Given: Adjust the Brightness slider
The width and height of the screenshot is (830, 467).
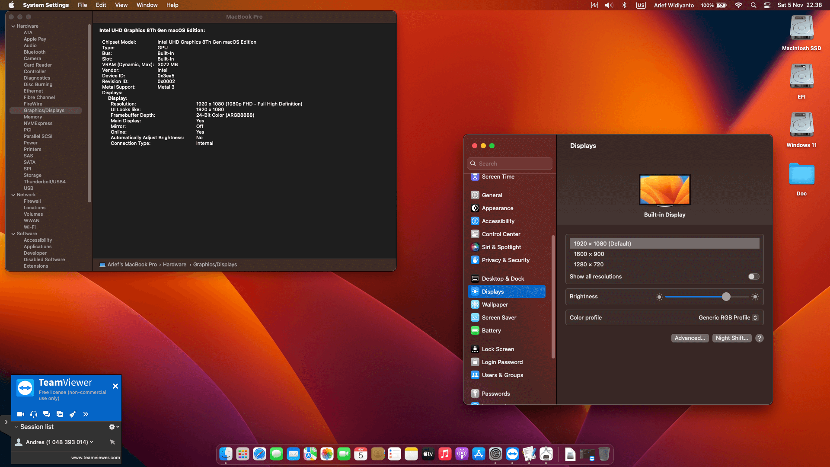Looking at the screenshot, I should point(707,297).
